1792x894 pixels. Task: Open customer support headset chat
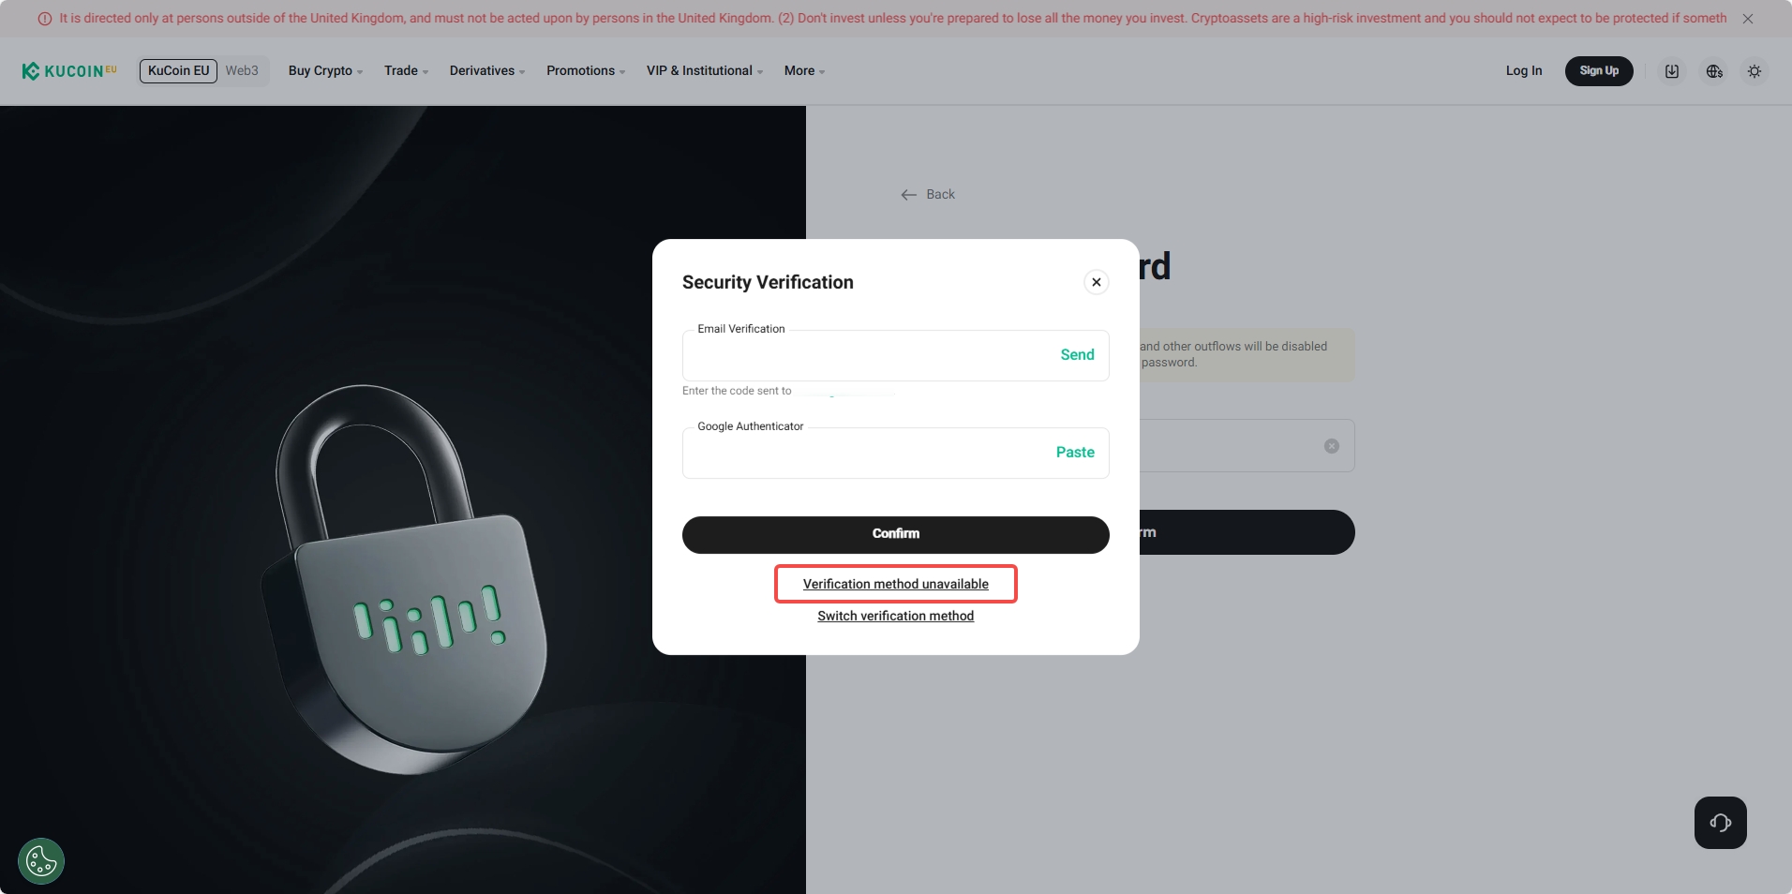[1720, 823]
